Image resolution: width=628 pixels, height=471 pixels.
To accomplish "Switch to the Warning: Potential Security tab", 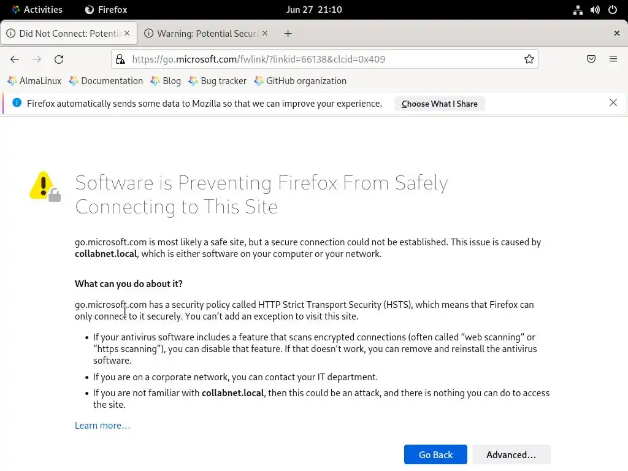I will pos(202,33).
